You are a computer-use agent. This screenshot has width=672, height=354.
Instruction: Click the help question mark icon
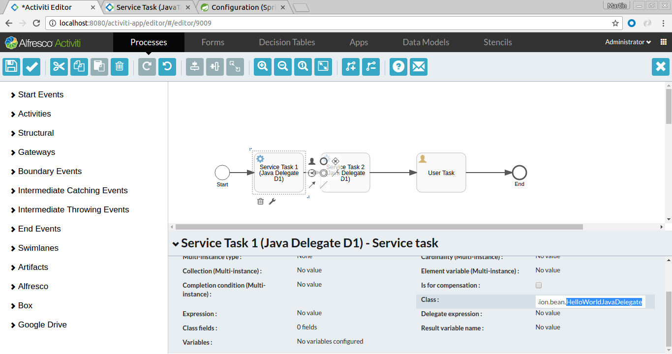[x=398, y=67]
